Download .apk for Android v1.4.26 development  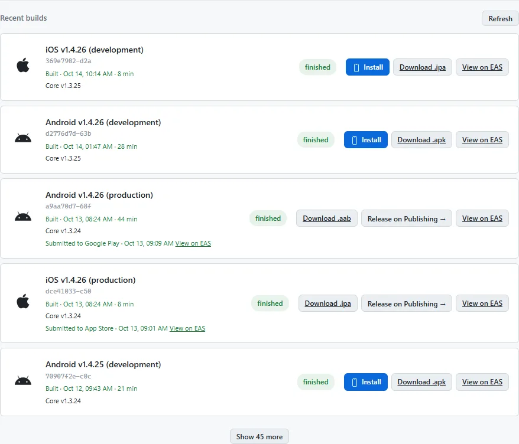421,140
